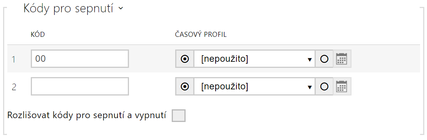This screenshot has height=140, width=427.
Task: Click the KÓD column header
Action: pos(38,35)
